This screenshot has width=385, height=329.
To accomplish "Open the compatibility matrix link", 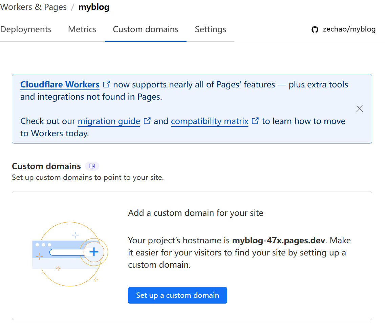I will click(210, 121).
